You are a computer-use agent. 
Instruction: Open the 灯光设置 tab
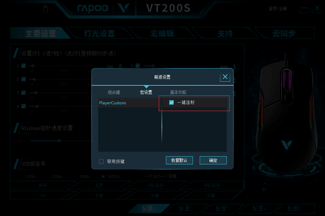pos(100,33)
